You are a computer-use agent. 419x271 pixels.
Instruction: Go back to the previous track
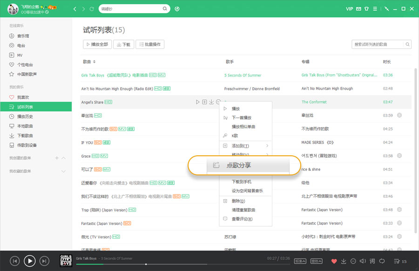click(14, 261)
